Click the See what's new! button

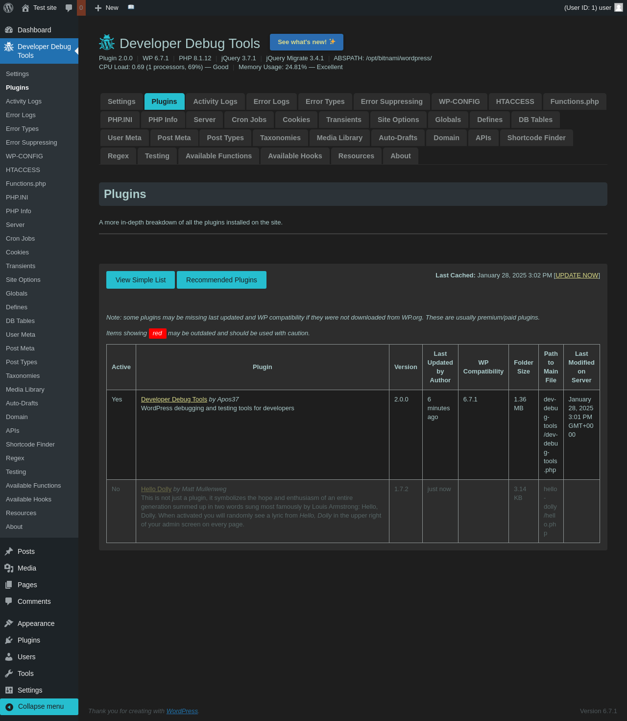[306, 42]
